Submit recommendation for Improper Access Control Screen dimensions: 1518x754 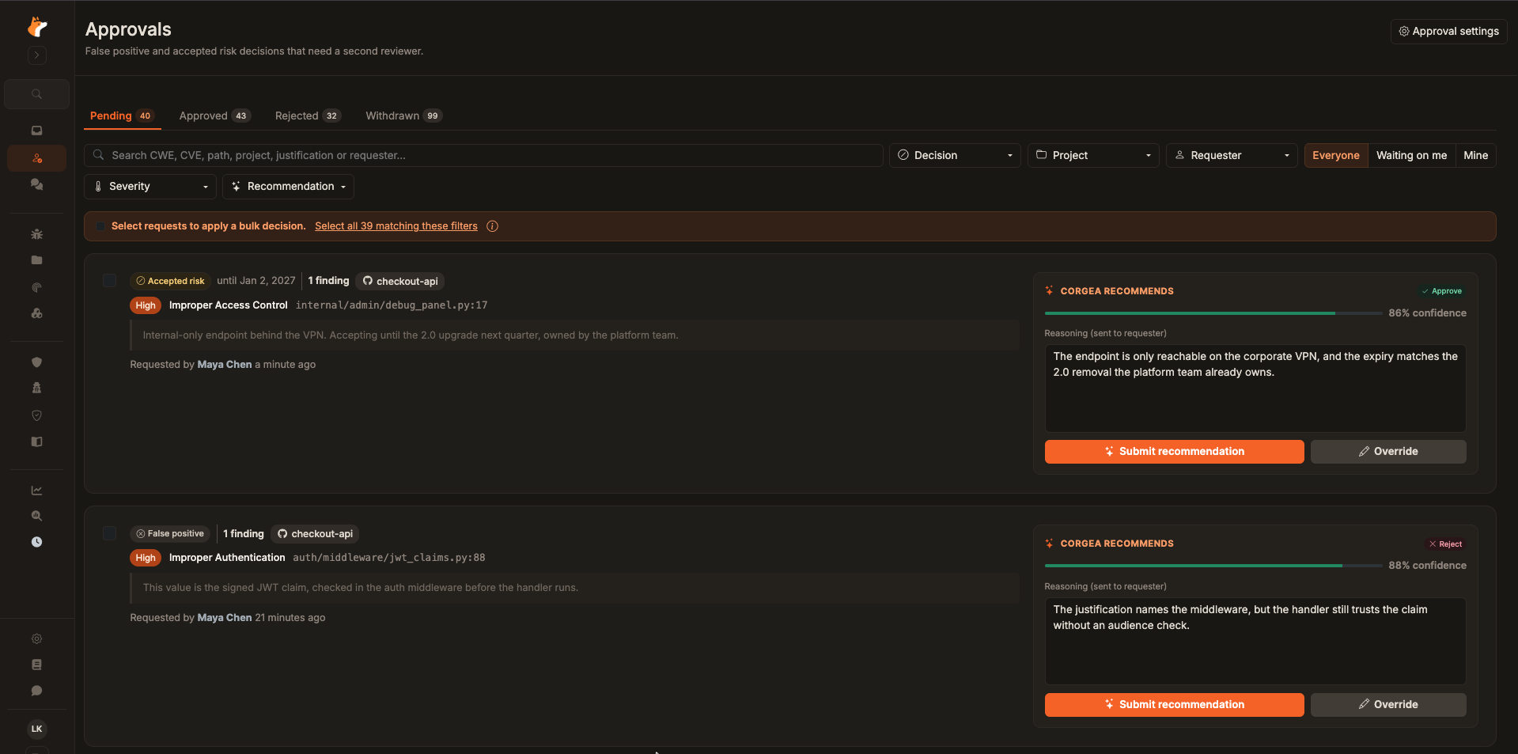pyautogui.click(x=1174, y=452)
